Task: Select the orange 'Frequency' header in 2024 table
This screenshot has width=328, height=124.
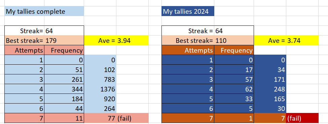Action: (234, 50)
